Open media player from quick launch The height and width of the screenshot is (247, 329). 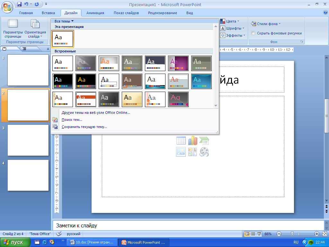tap(52, 242)
